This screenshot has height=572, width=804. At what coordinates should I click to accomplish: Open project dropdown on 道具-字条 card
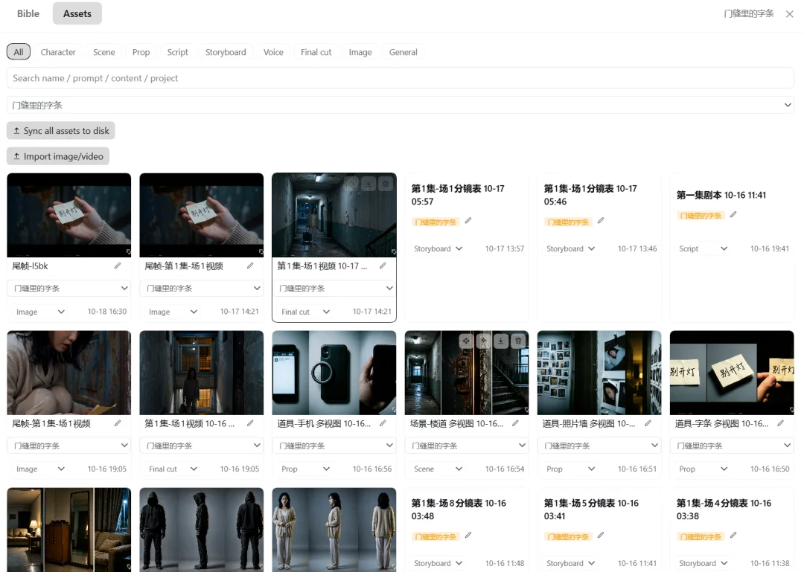tap(733, 446)
